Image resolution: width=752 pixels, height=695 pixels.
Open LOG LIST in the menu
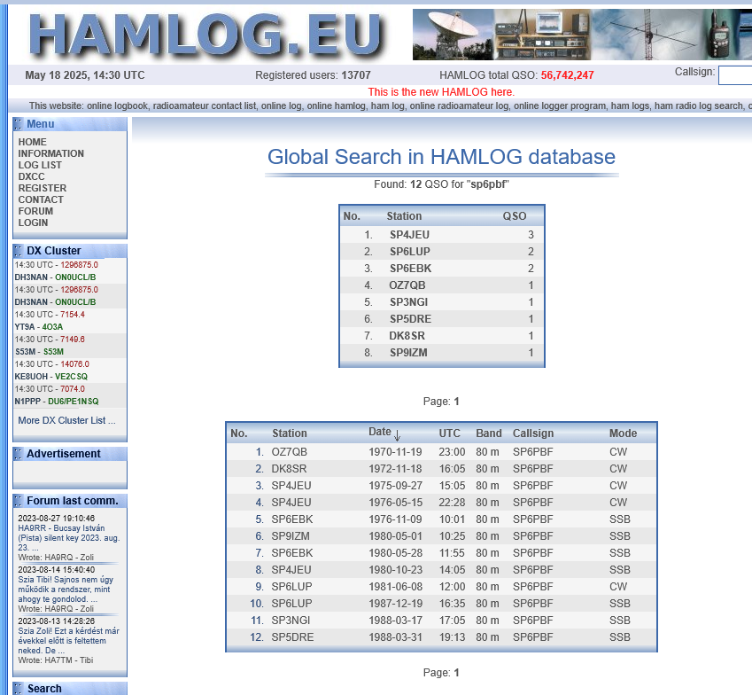coord(40,165)
